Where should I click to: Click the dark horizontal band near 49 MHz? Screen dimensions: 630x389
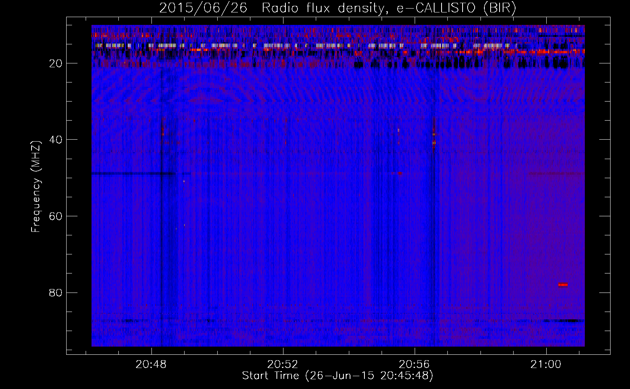click(132, 173)
